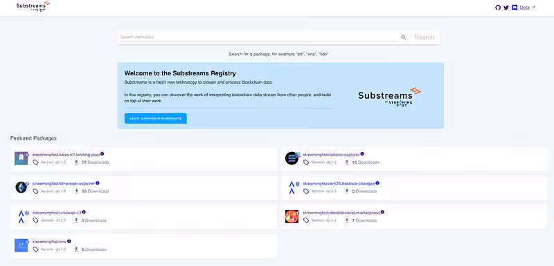Click the uniswap-v3 package logo icon

(x=21, y=216)
